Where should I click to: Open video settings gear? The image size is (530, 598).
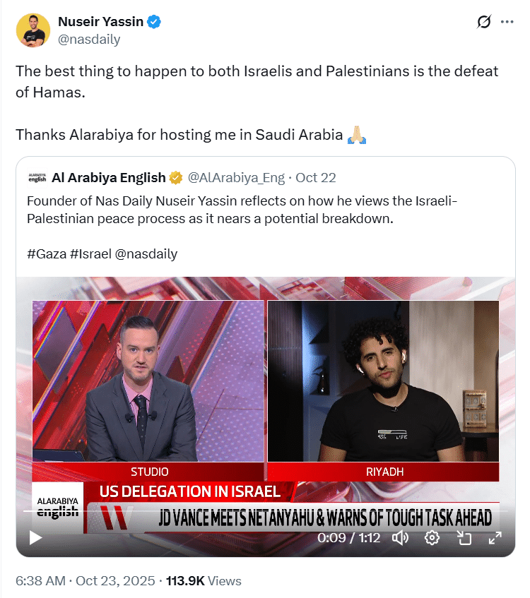point(432,538)
